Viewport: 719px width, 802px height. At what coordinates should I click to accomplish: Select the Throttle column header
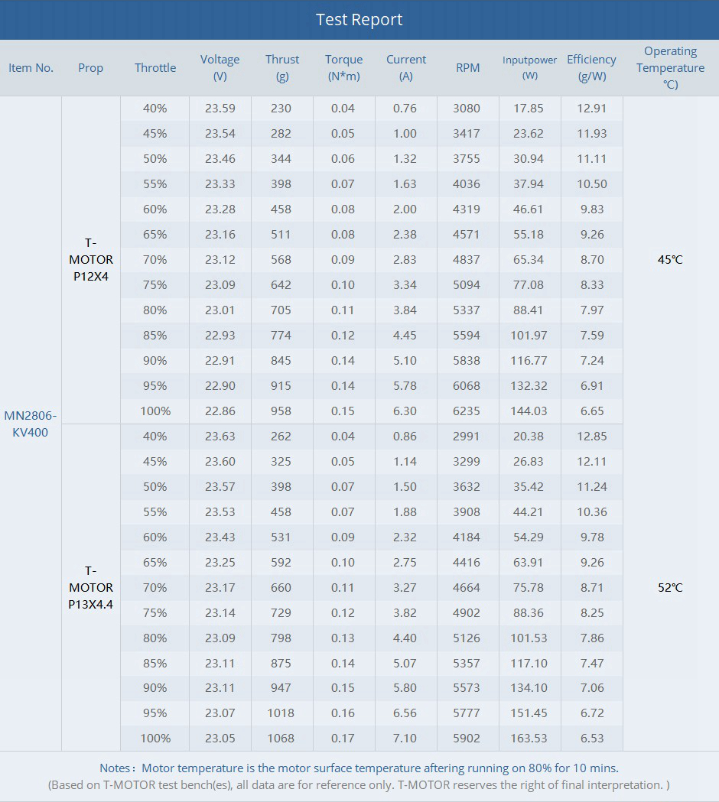click(155, 68)
